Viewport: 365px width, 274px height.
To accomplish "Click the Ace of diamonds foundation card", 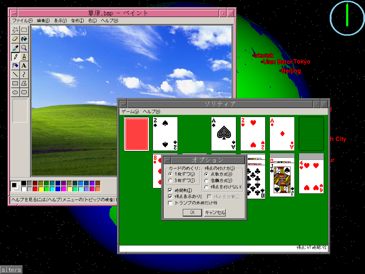I will coord(282,134).
